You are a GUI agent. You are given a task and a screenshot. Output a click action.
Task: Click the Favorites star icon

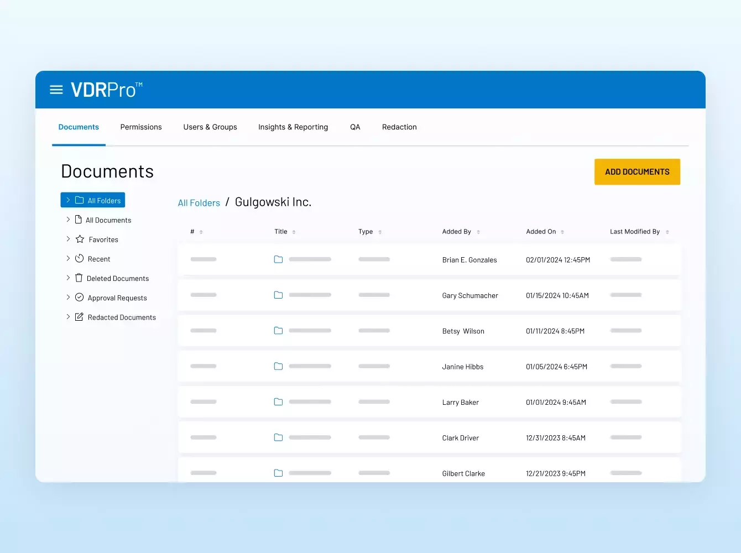[x=80, y=239]
